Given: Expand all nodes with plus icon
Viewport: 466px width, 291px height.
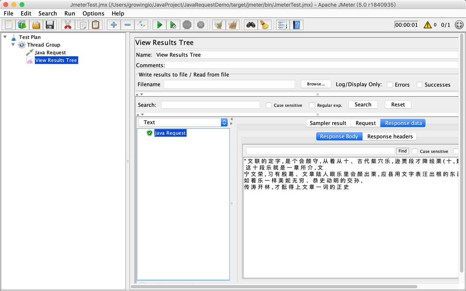Looking at the screenshot, I should click(x=114, y=25).
